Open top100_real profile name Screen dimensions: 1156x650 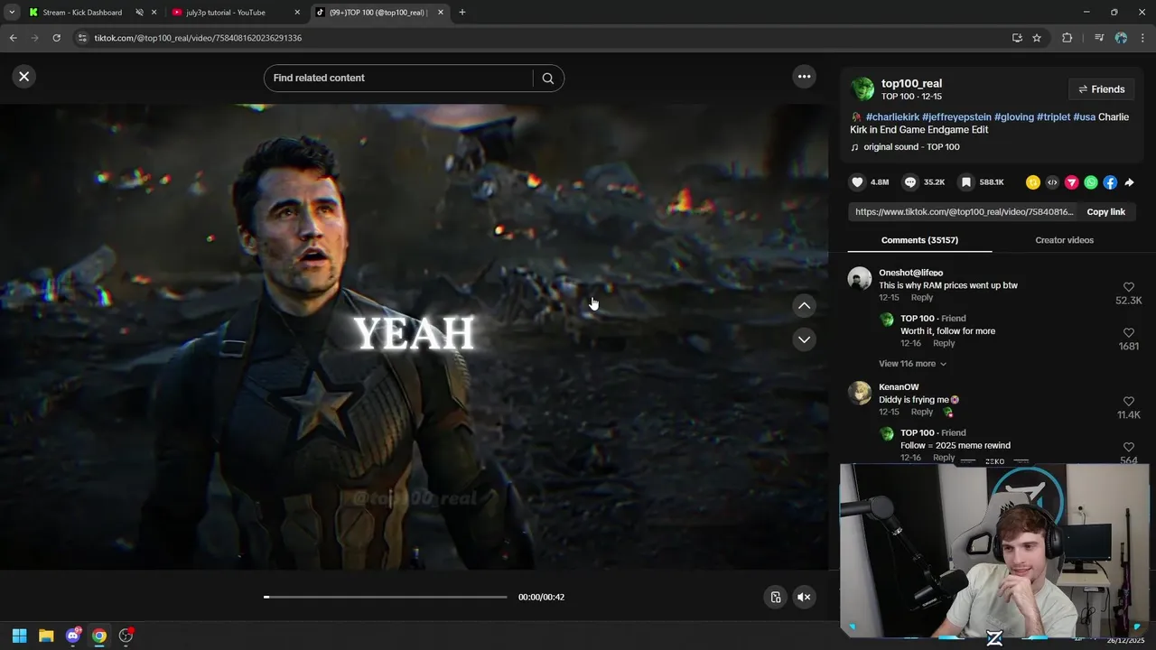click(x=911, y=84)
